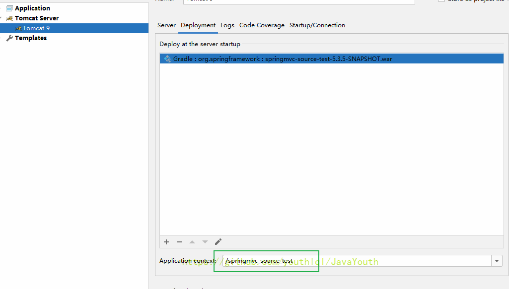Open the Logs tab

227,25
